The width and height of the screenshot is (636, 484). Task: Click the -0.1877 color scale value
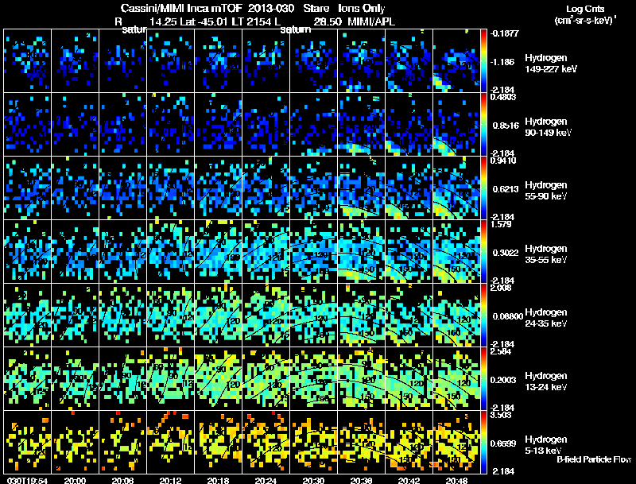[x=505, y=33]
